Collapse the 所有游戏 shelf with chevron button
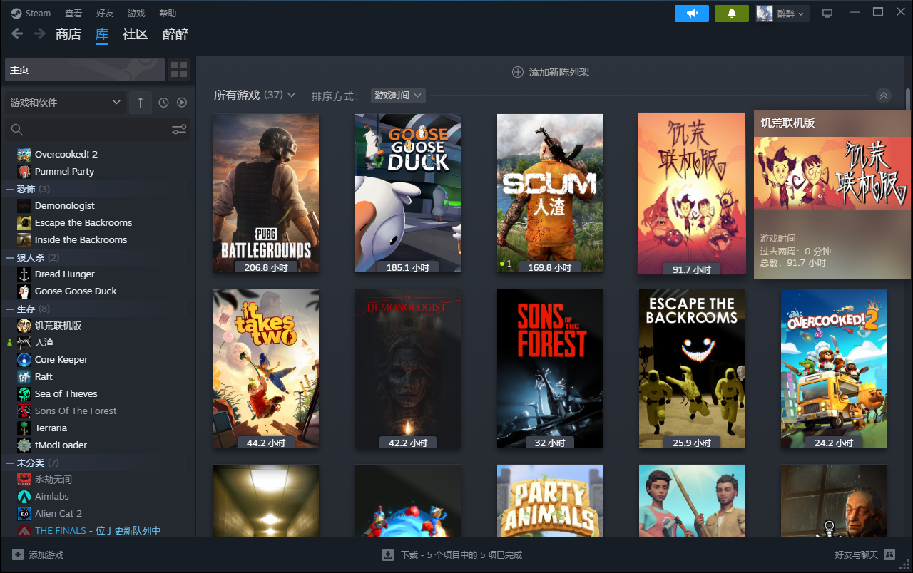 click(x=884, y=95)
